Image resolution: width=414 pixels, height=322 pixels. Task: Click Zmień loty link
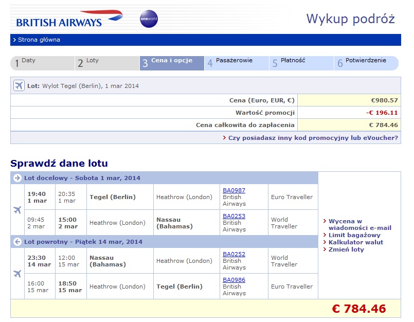point(346,249)
